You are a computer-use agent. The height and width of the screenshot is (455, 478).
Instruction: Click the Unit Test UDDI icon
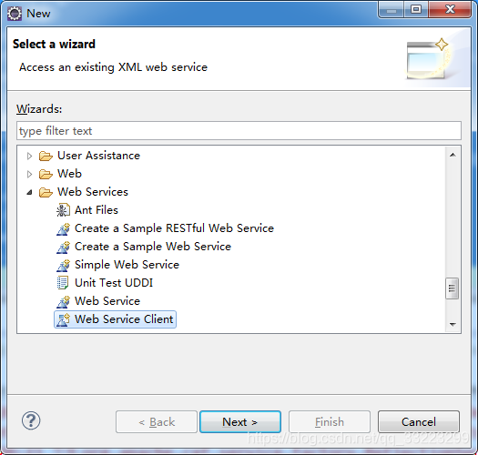point(63,283)
